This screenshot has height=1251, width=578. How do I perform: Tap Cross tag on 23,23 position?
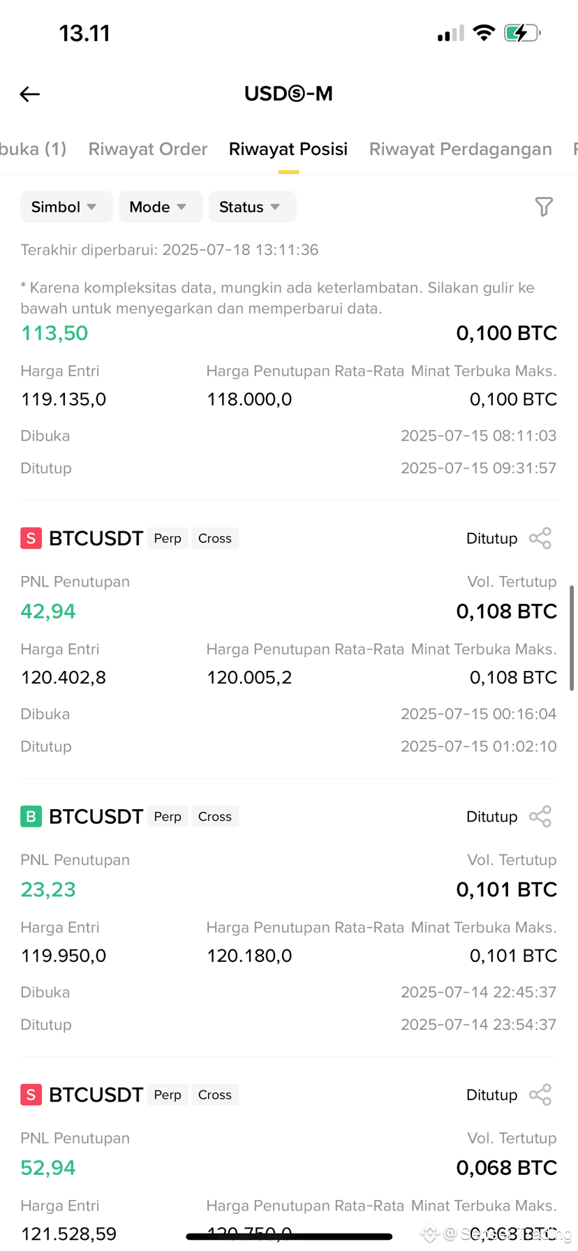pos(215,817)
